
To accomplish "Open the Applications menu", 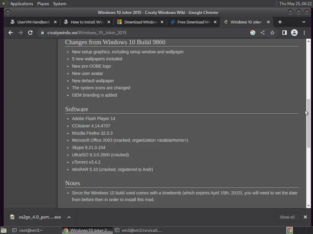I will tap(22, 4).
